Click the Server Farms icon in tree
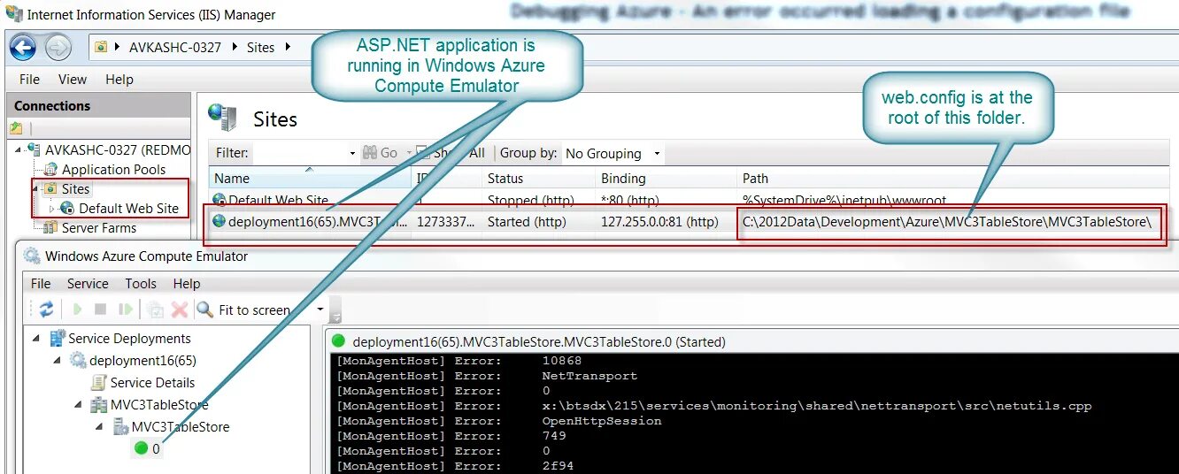The image size is (1179, 474). (x=51, y=227)
